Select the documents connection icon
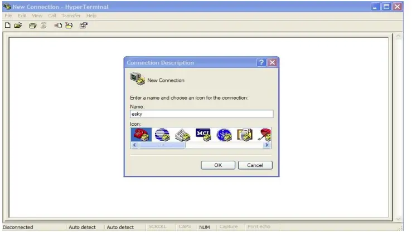The height and width of the screenshot is (232, 412). point(245,135)
